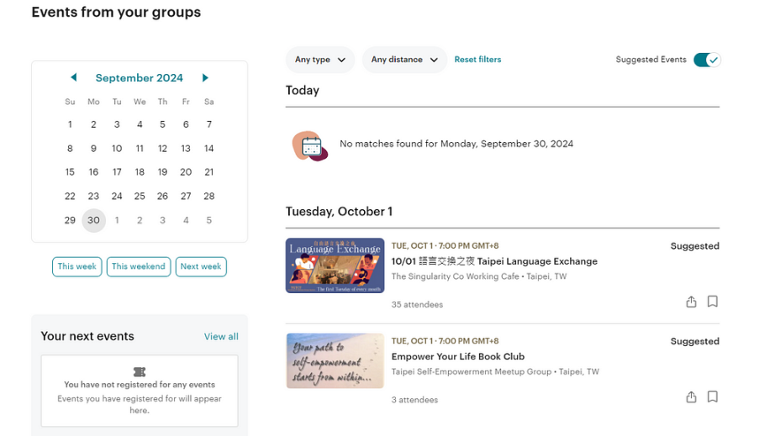Open the self-empowerment beach thumbnail
Viewport: 775px width, 436px height.
coord(335,361)
